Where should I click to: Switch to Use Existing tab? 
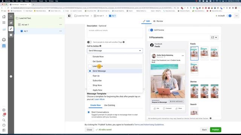[110, 105]
